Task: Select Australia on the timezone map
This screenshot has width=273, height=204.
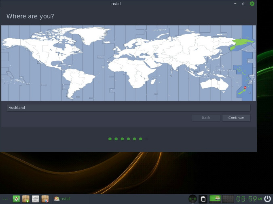Action: pos(214,84)
